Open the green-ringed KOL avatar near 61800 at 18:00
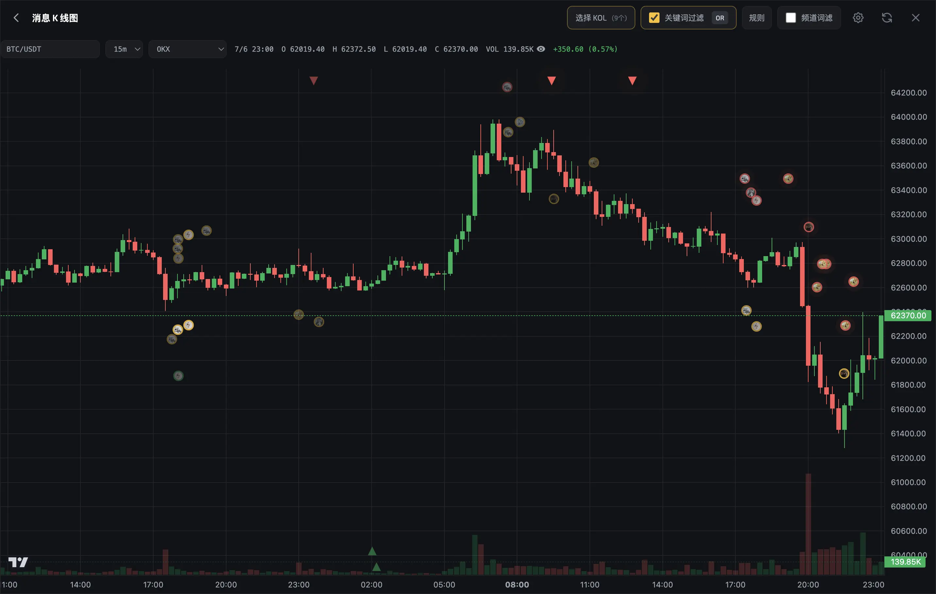The width and height of the screenshot is (936, 594). 178,376
